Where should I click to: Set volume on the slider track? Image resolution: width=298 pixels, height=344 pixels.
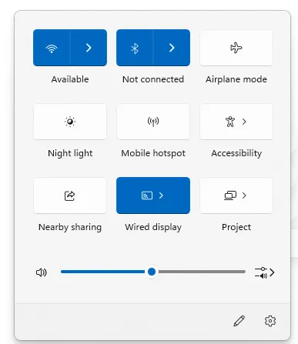tap(153, 272)
